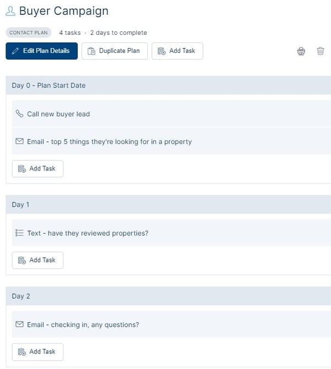Open the Call new buyer lead task
Viewport: 331px width, 369px height.
pyautogui.click(x=172, y=114)
